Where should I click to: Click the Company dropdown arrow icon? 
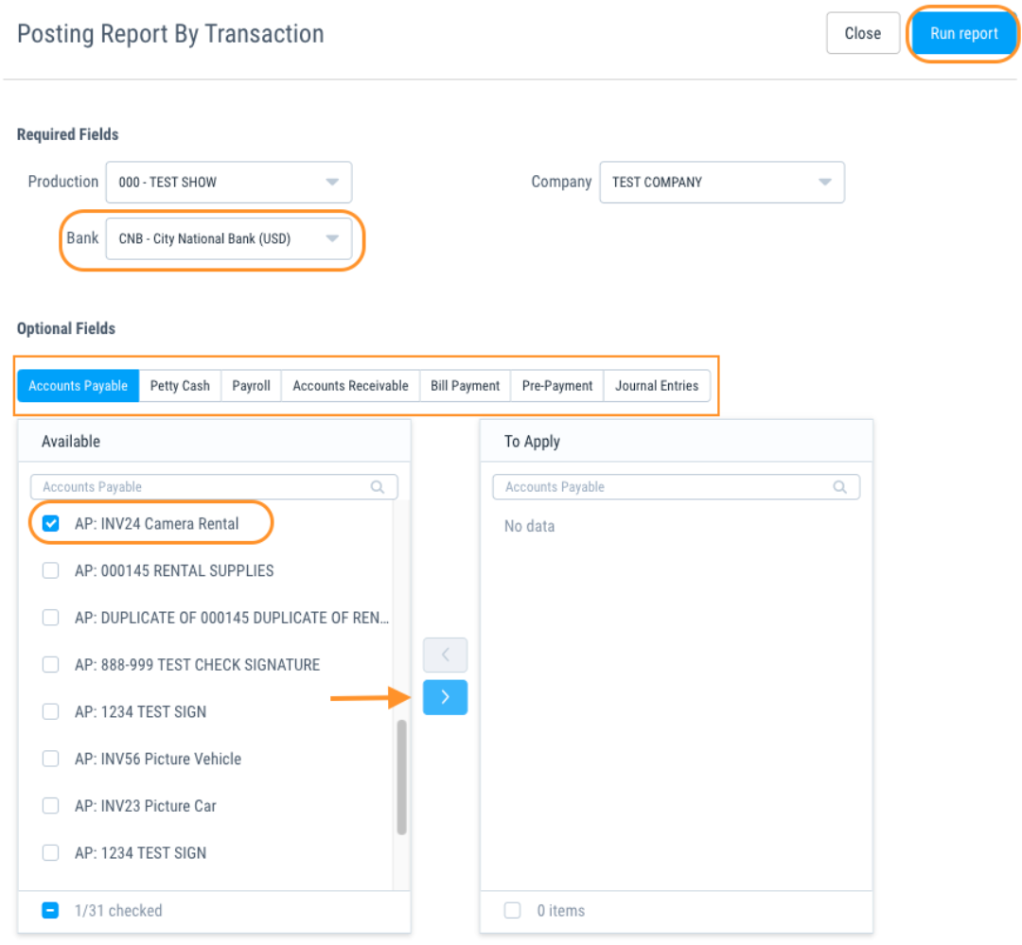pos(825,182)
